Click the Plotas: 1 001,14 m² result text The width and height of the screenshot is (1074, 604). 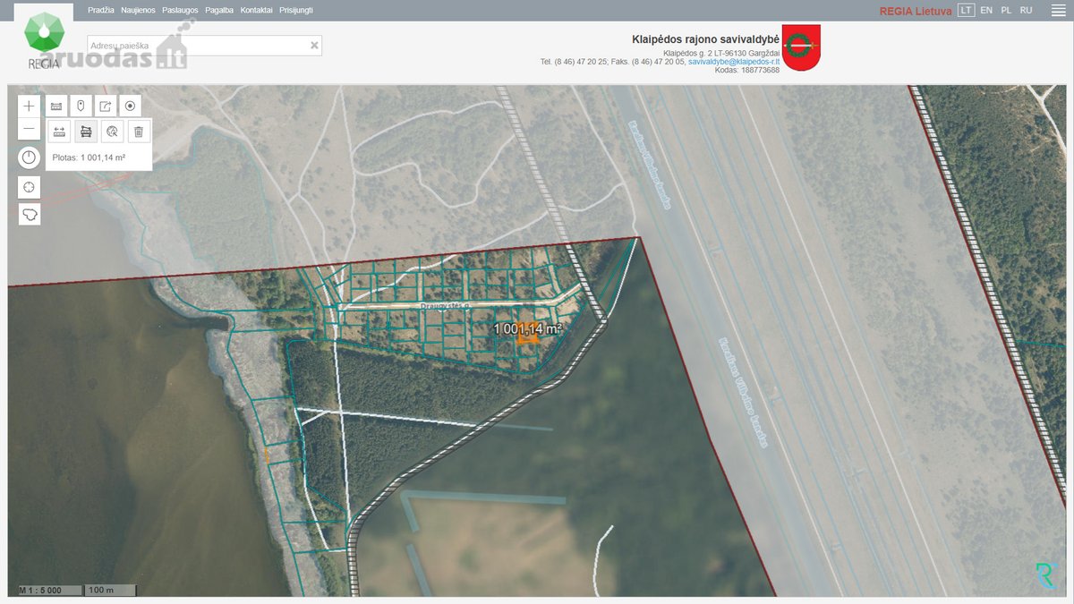tap(89, 157)
